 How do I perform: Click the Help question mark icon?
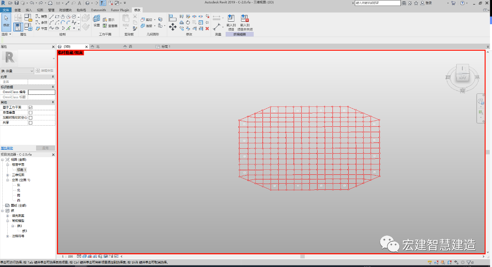pos(462,3)
